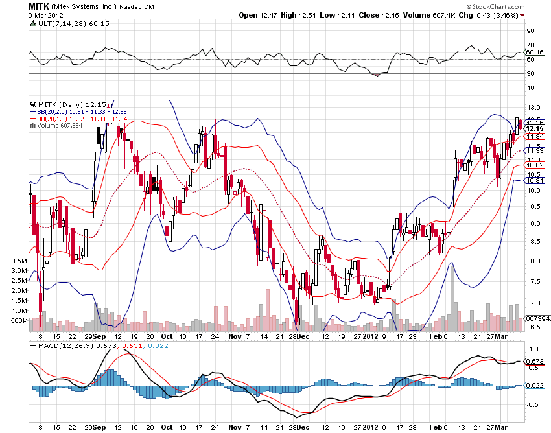Click Dec on the price chart date axis

pos(303,336)
